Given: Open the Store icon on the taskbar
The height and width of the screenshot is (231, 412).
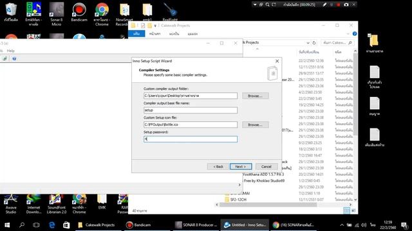Looking at the screenshot, I should (66, 225).
